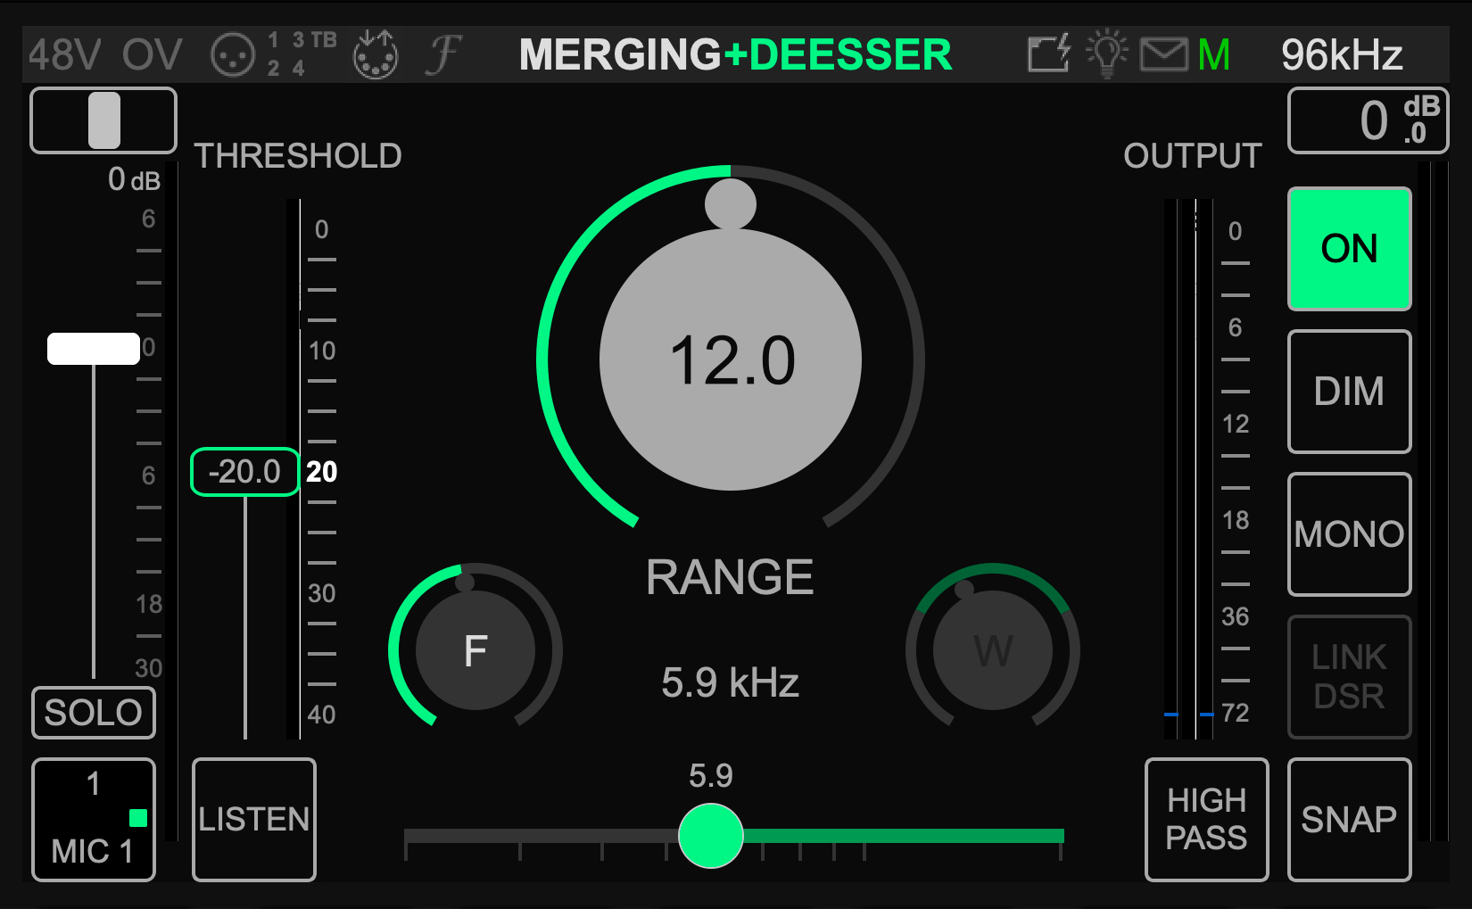Click the cursive F icon in header
The image size is (1472, 909).
tap(443, 55)
